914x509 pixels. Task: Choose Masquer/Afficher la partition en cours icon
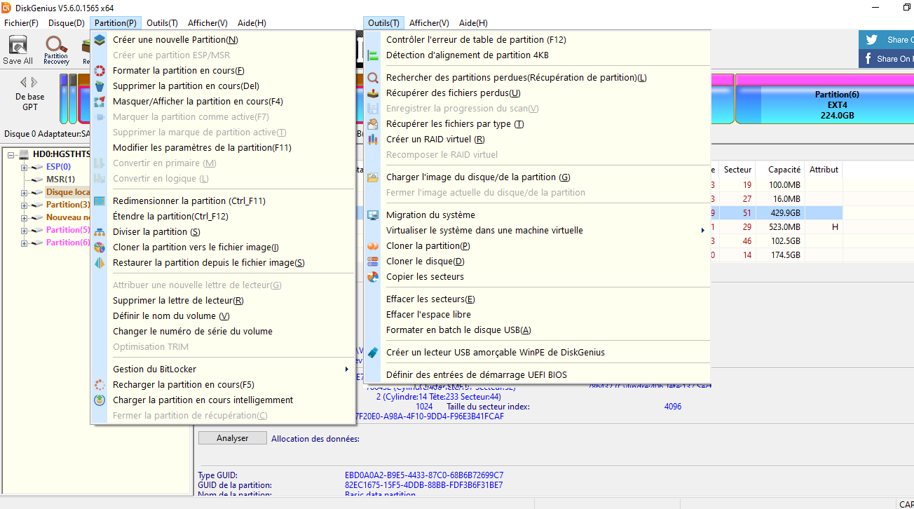(100, 102)
